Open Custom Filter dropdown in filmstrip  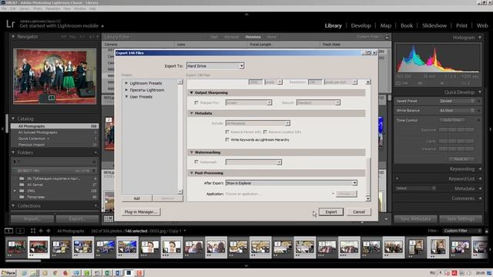point(462,231)
